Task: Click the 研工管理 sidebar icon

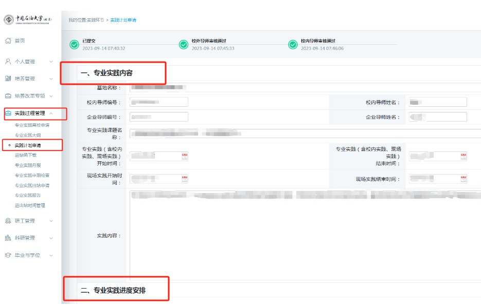Action: point(8,221)
